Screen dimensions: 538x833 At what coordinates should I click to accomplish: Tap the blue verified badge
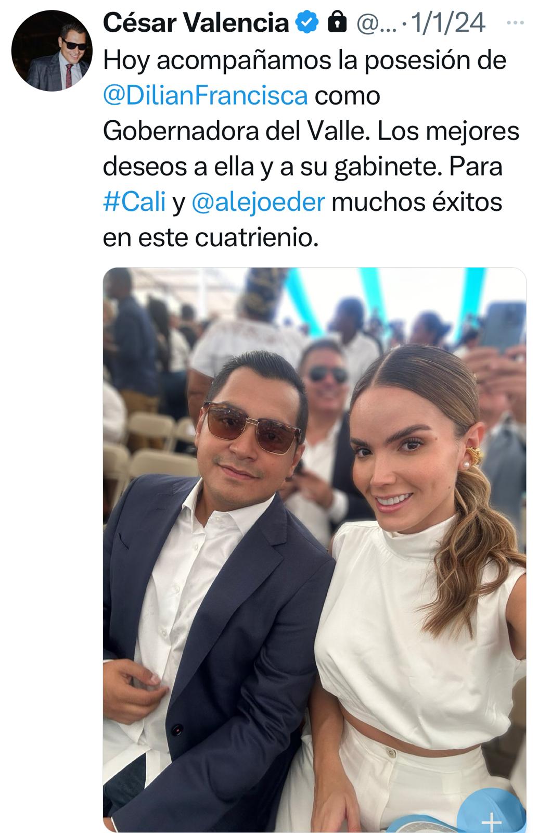pyautogui.click(x=308, y=22)
